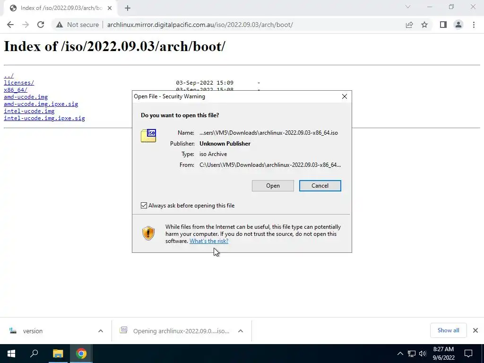
Task: Download intel-ucode.img.ipxe.sig link
Action: [44, 118]
